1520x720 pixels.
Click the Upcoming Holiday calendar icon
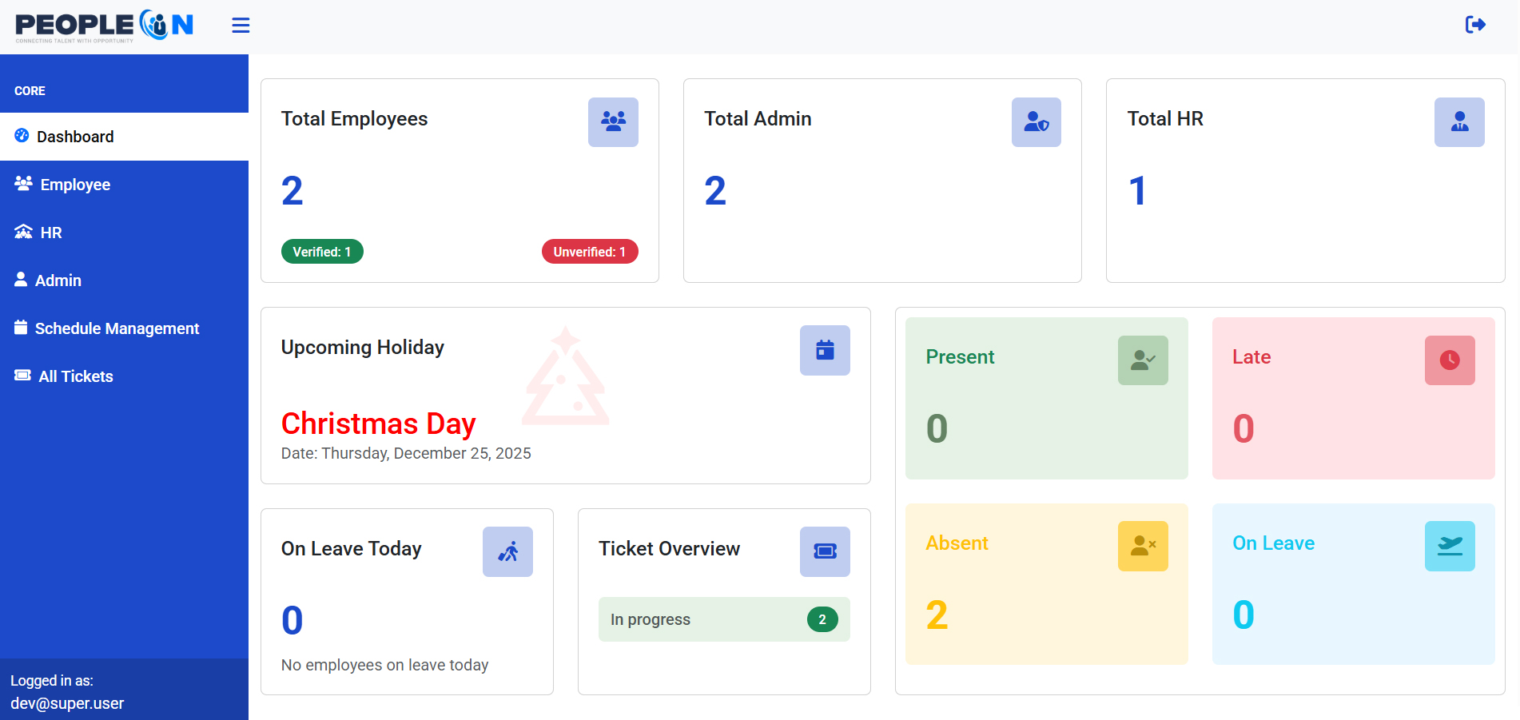coord(825,351)
